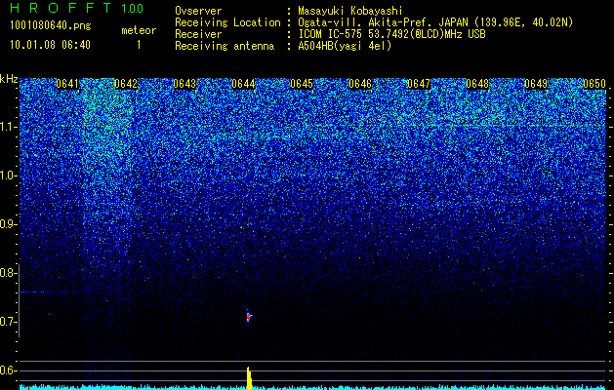Click the 0643 time marker

point(184,84)
